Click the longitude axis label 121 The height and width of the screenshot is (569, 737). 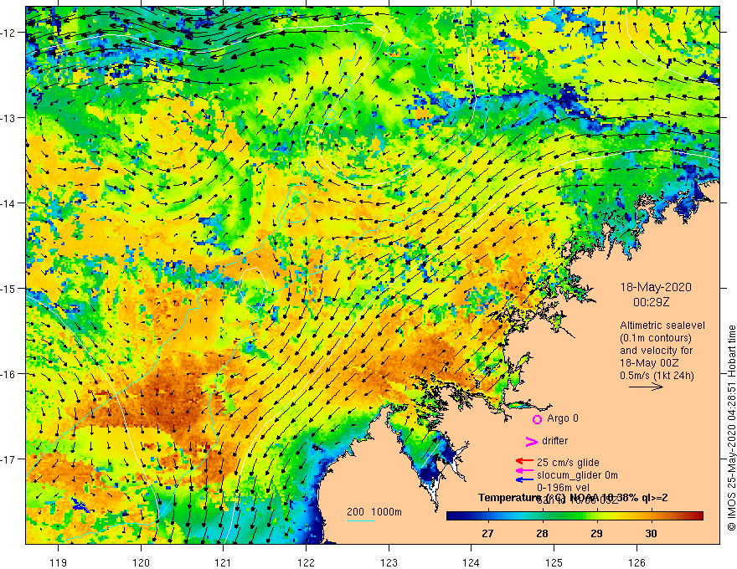[224, 562]
